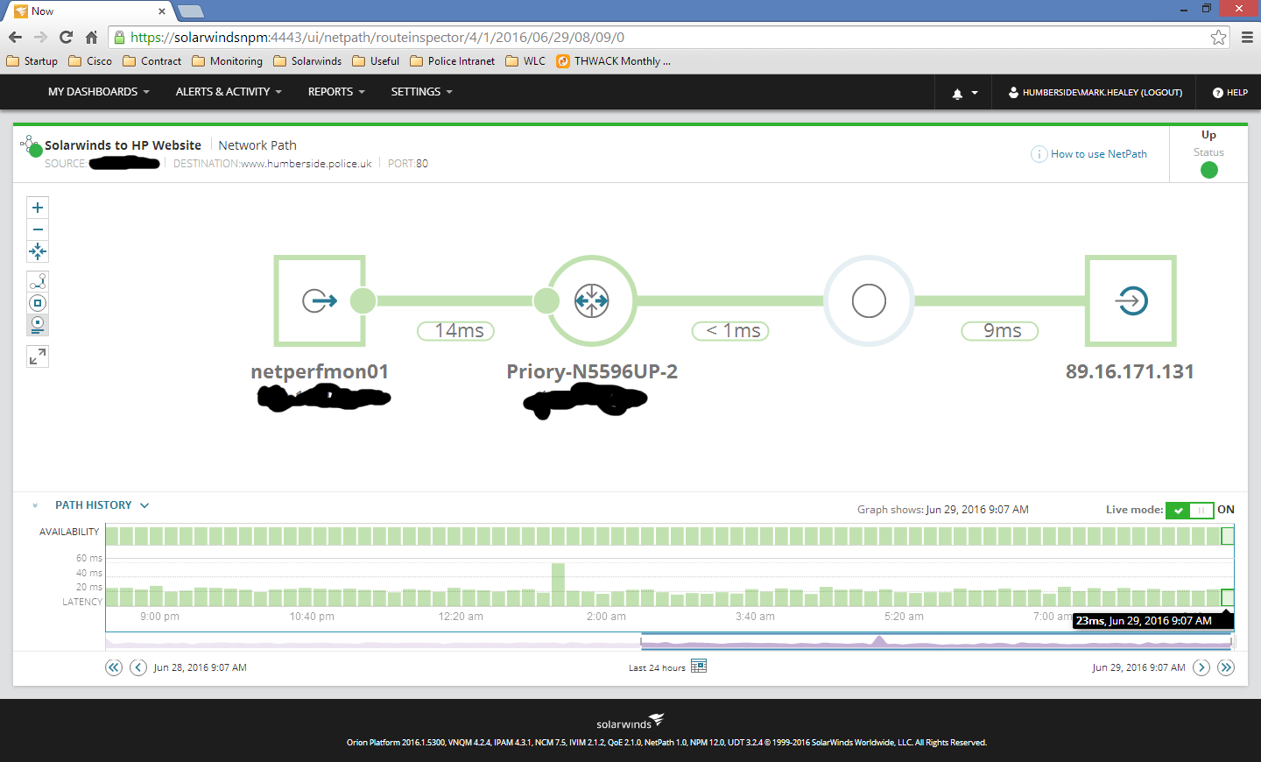Click the NetPath info icon

(1039, 154)
